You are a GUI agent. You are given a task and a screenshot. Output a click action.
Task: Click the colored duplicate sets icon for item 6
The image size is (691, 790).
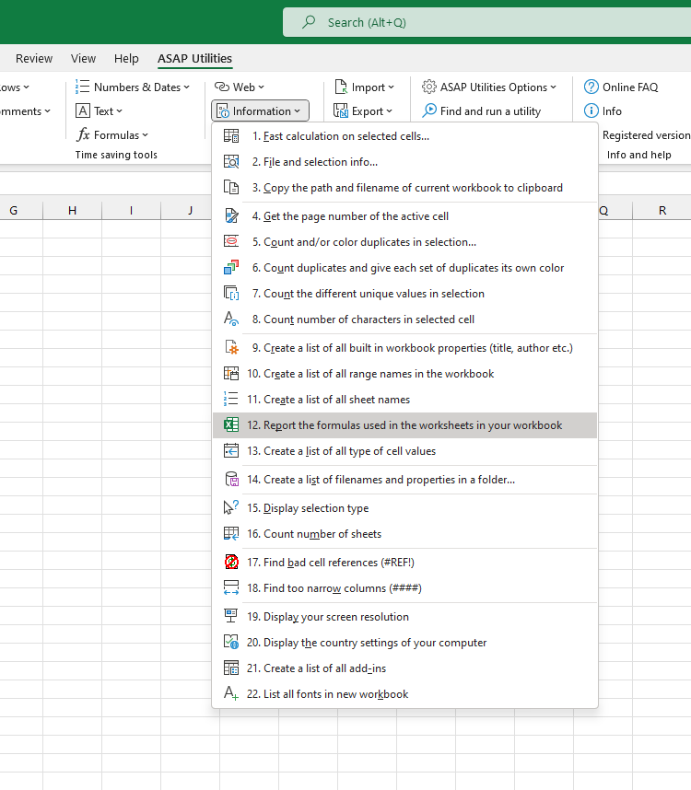pos(231,268)
